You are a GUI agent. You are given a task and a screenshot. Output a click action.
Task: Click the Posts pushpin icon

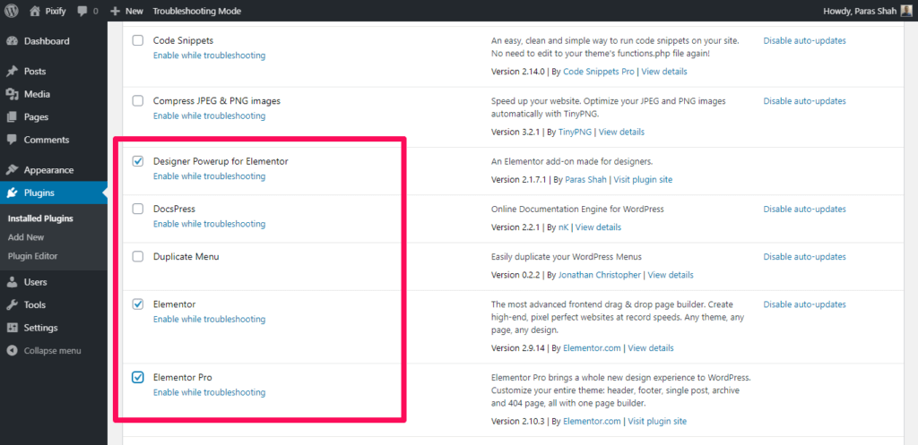pos(12,72)
